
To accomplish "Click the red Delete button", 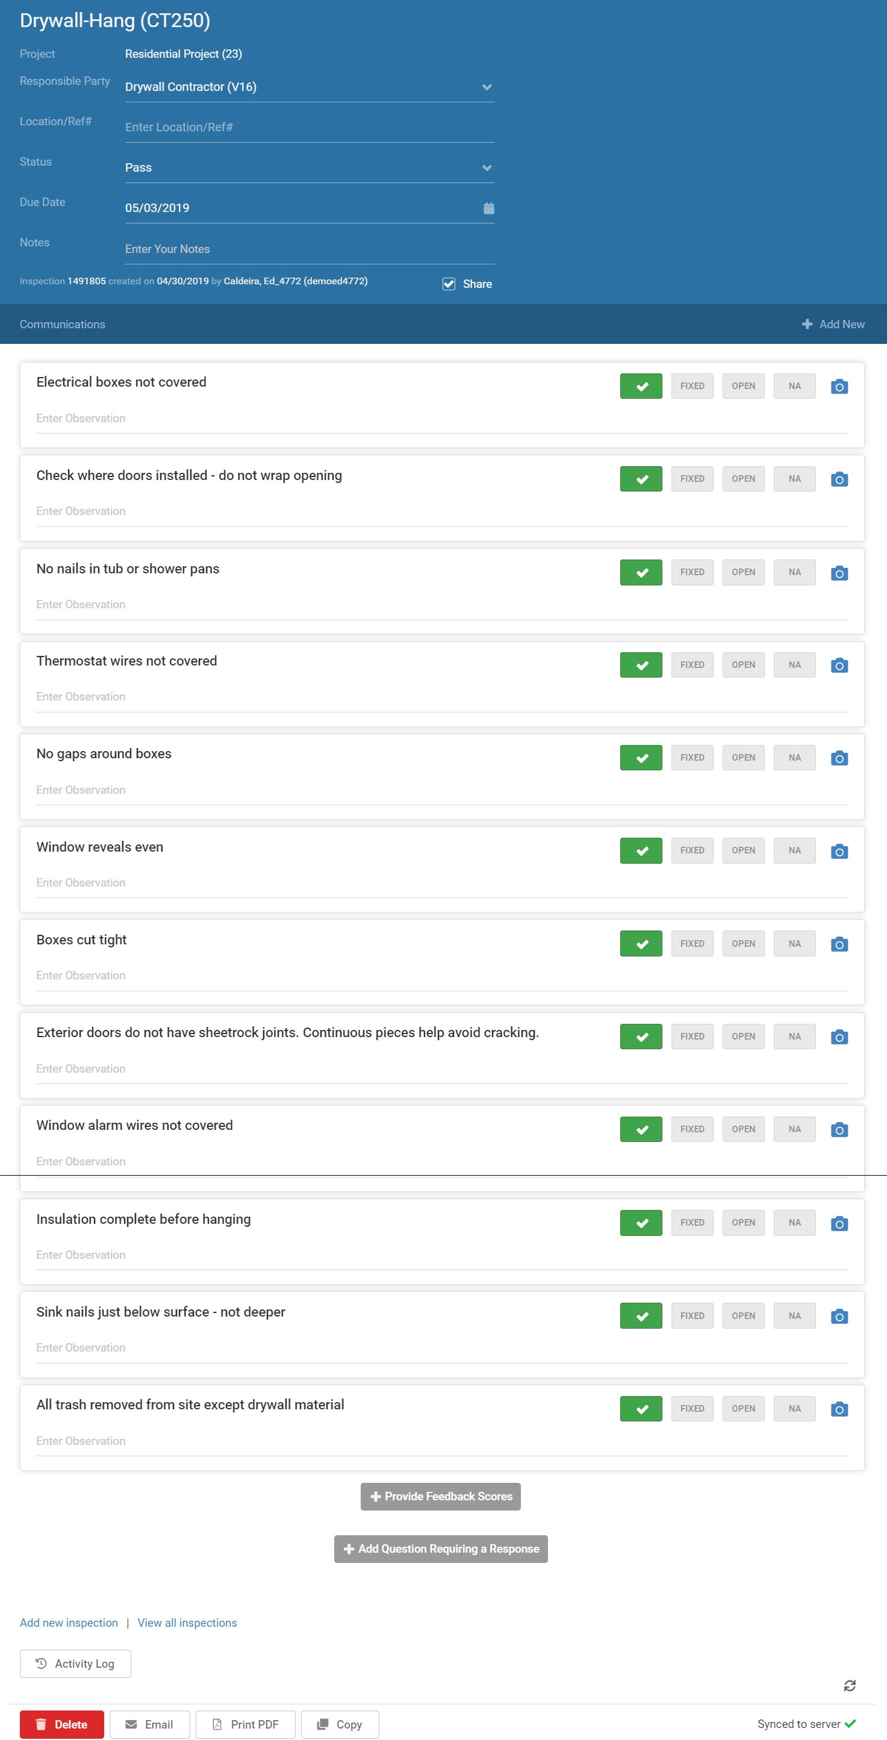I will pyautogui.click(x=61, y=1724).
